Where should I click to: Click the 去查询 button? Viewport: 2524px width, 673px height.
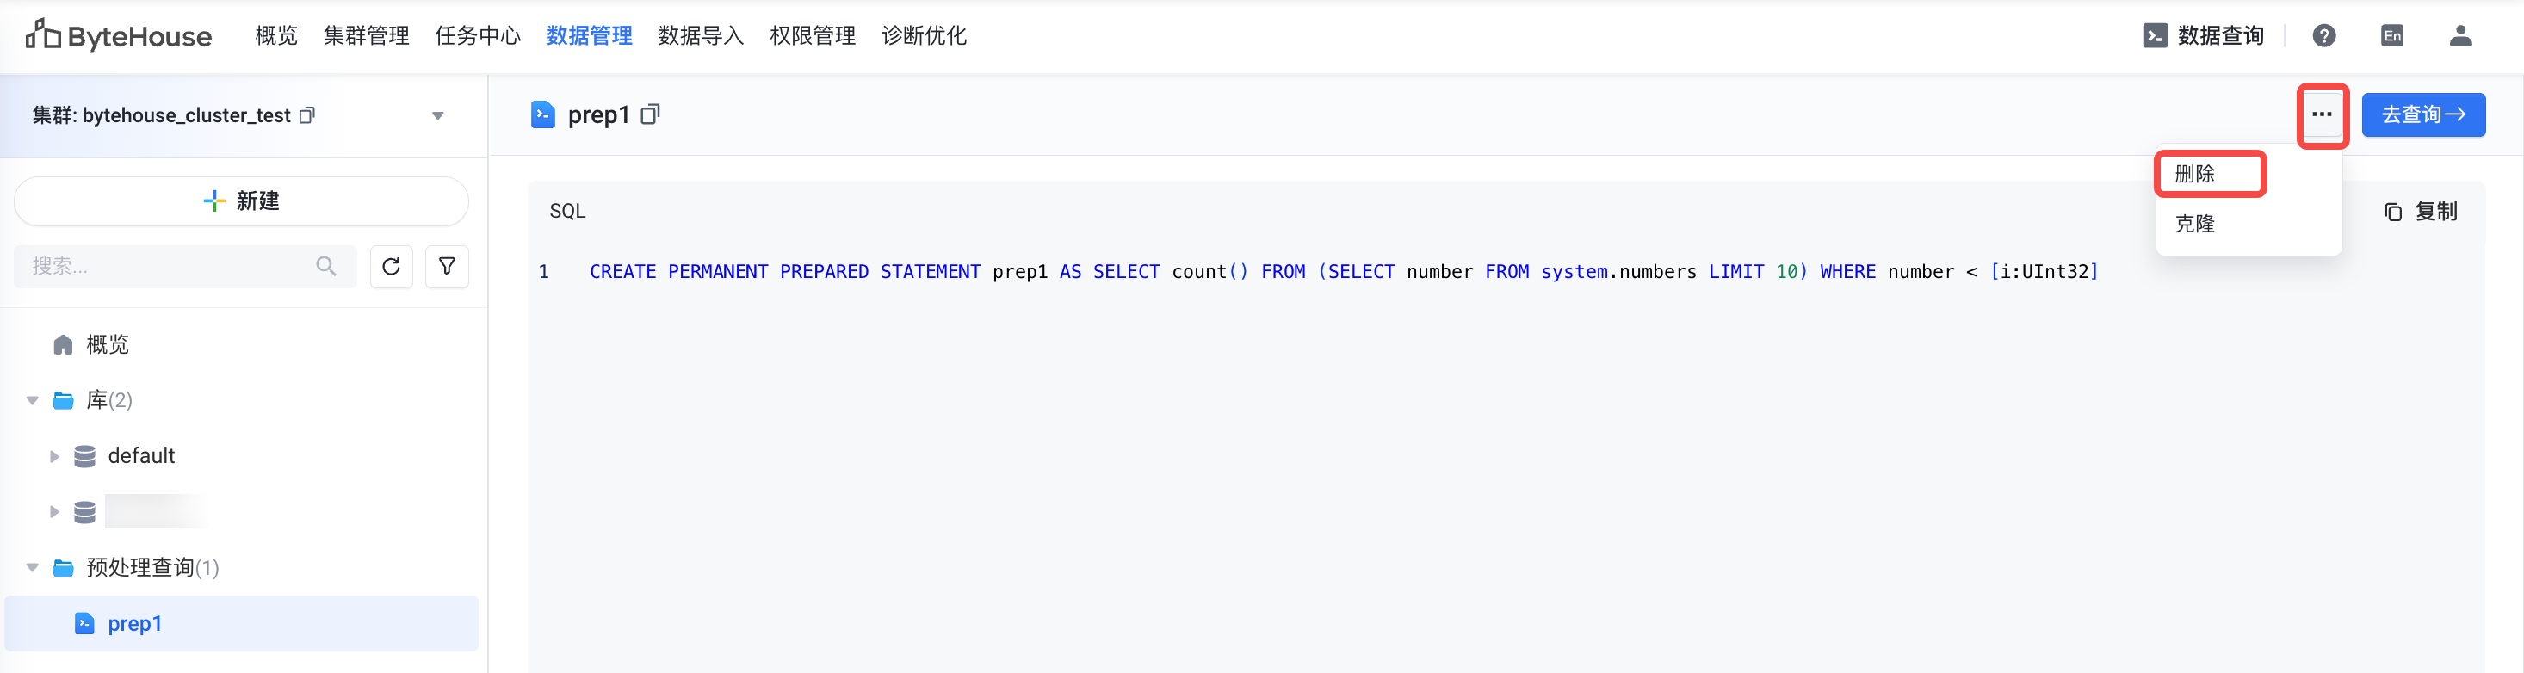[2423, 114]
